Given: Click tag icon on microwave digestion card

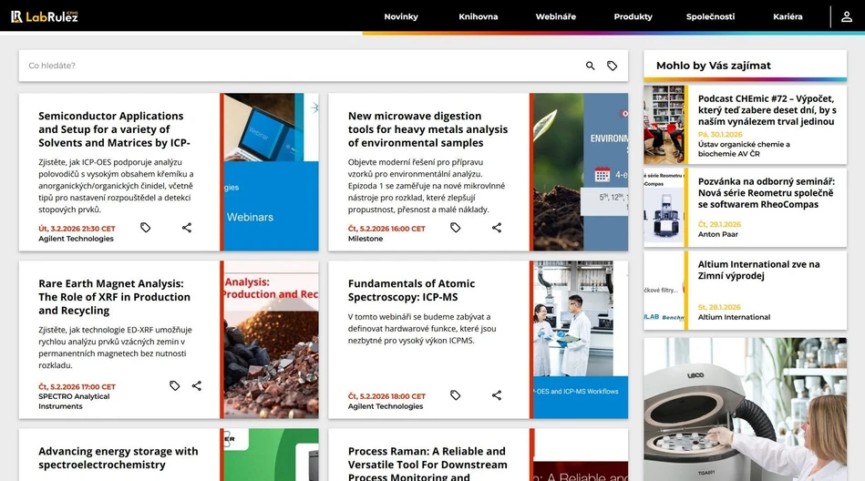Looking at the screenshot, I should pyautogui.click(x=455, y=228).
